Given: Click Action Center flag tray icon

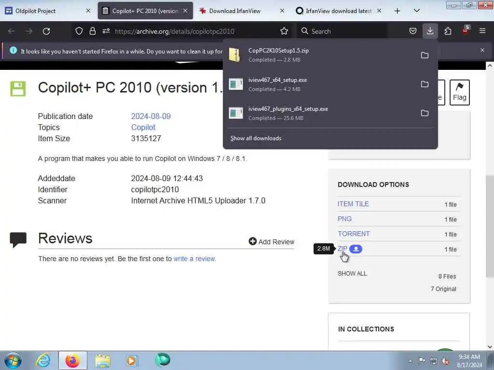Looking at the screenshot, I should (422, 361).
